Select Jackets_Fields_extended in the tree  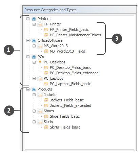pos(71,105)
